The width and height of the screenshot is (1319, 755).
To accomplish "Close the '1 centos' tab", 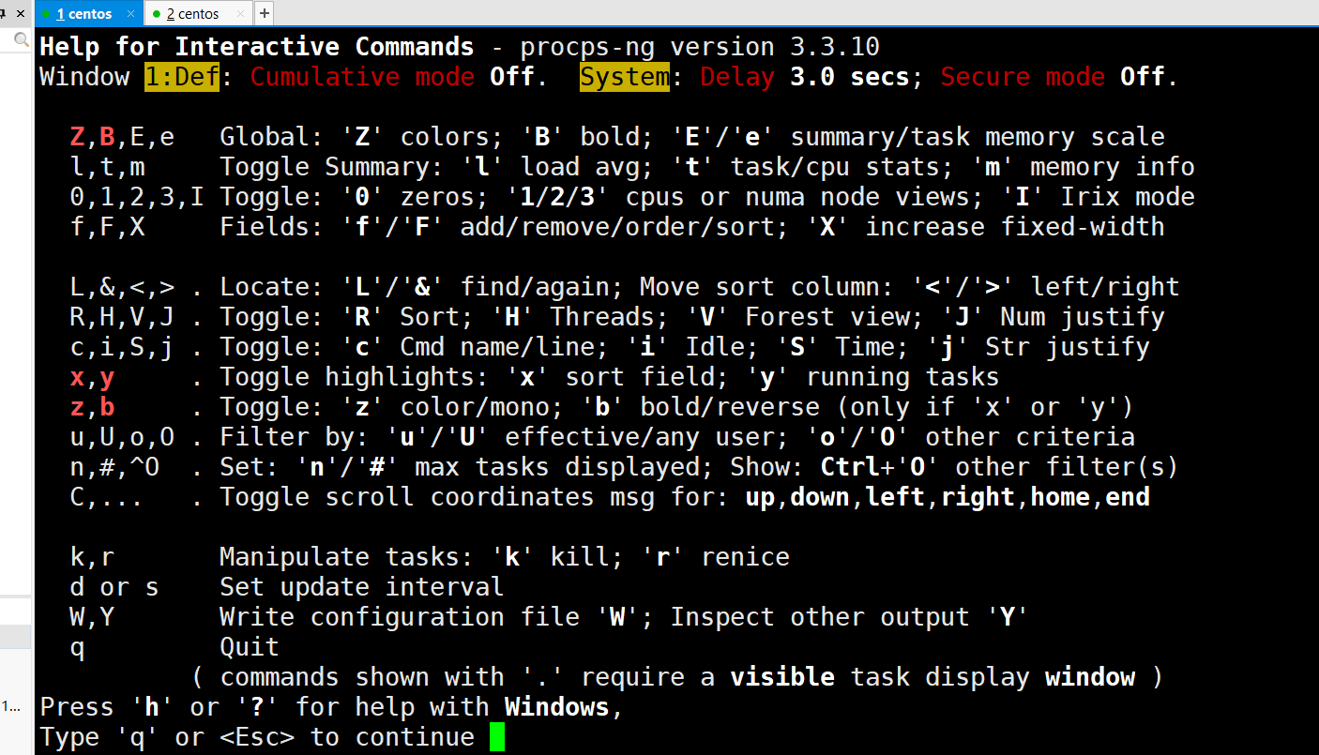I will (131, 13).
